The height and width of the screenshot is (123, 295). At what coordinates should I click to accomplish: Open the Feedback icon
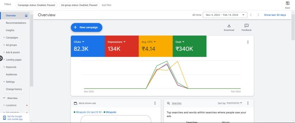click(x=246, y=26)
